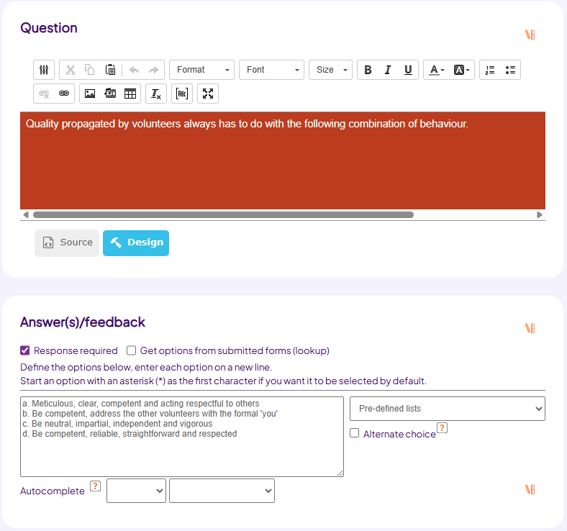Viewport: 567px width, 531px height.
Task: Click inside the question text editor
Action: [282, 160]
